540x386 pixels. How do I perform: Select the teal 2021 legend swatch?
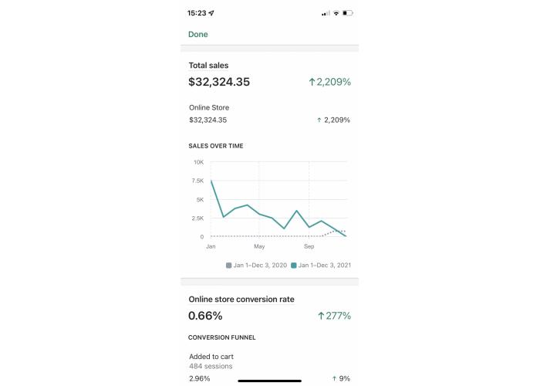tap(294, 265)
